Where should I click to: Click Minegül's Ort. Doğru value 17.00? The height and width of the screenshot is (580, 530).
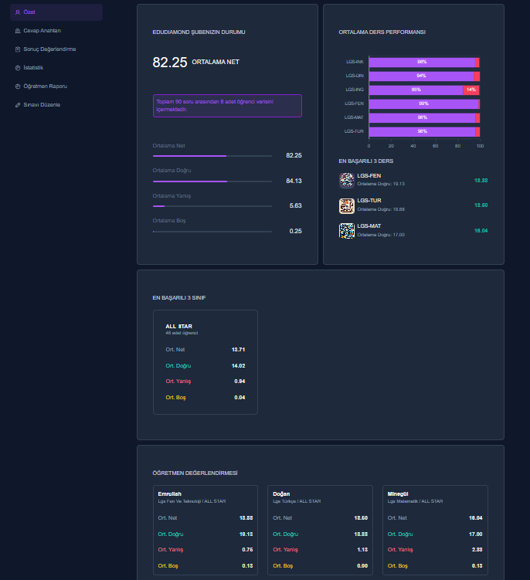[x=476, y=534]
